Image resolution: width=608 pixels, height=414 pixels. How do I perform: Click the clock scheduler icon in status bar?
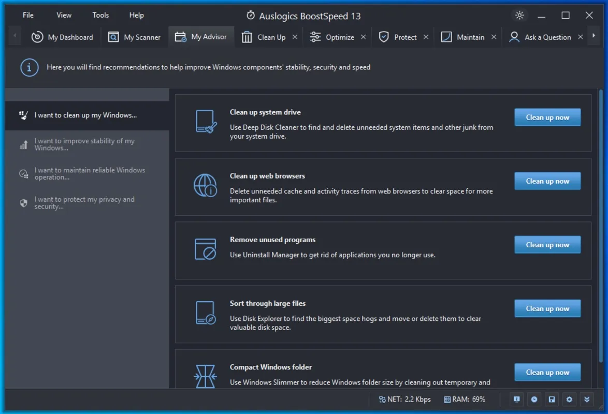coord(534,400)
